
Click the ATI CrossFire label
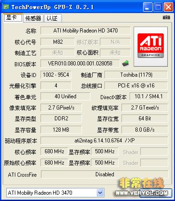tap(22, 175)
